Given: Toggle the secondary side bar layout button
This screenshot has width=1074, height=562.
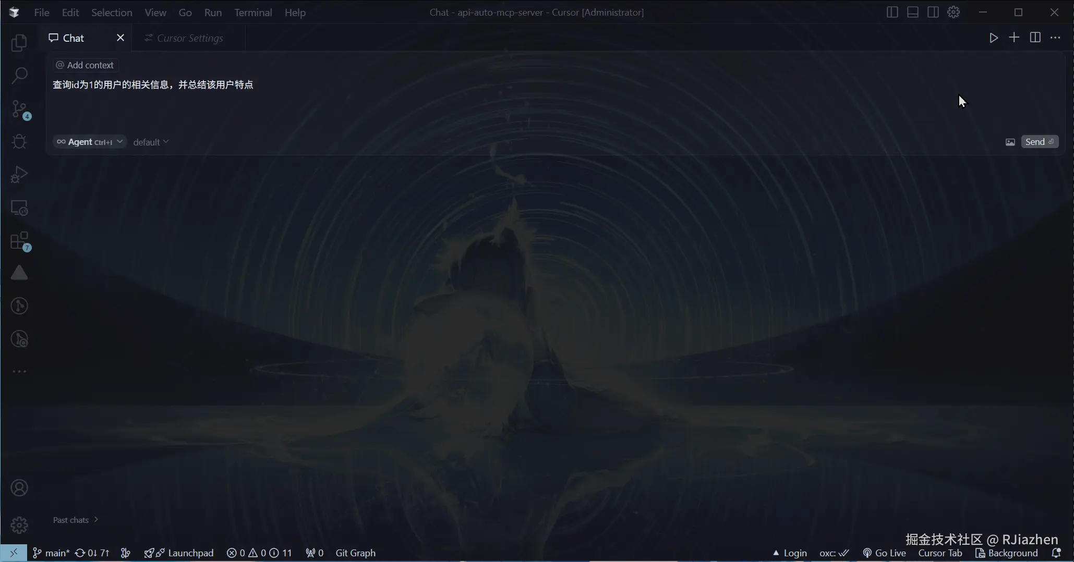Looking at the screenshot, I should 933,12.
